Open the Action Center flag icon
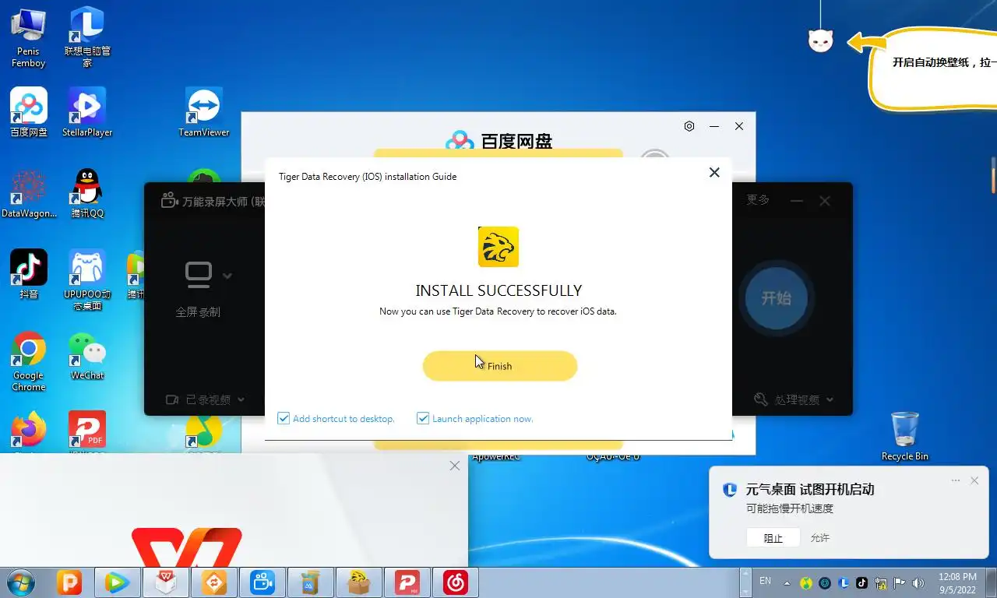Viewport: 997px width, 598px height. 900,582
